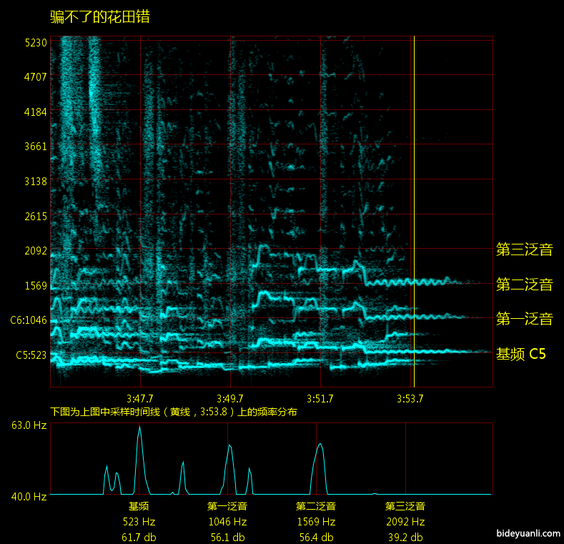The height and width of the screenshot is (544, 564).
Task: Select the C6:1046 frequency axis label
Action: coord(29,320)
